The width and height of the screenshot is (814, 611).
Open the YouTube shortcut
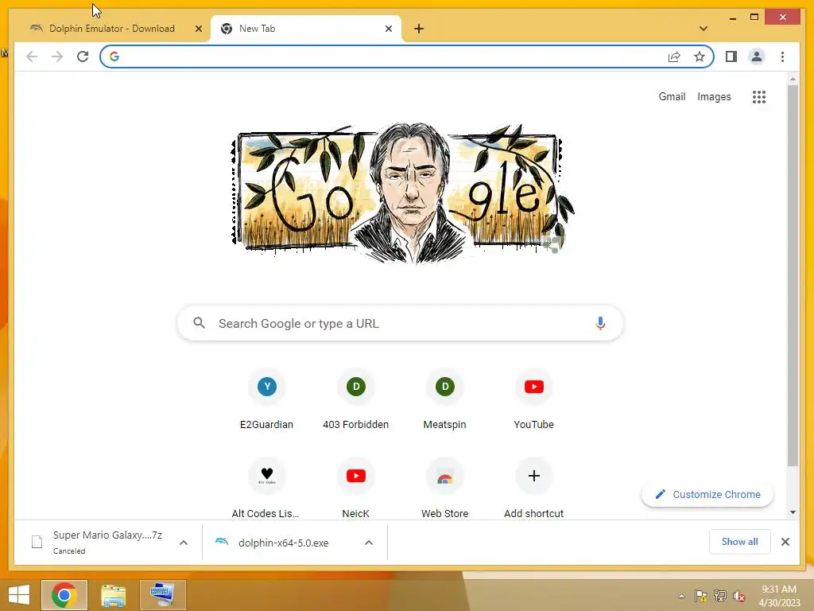click(x=533, y=399)
